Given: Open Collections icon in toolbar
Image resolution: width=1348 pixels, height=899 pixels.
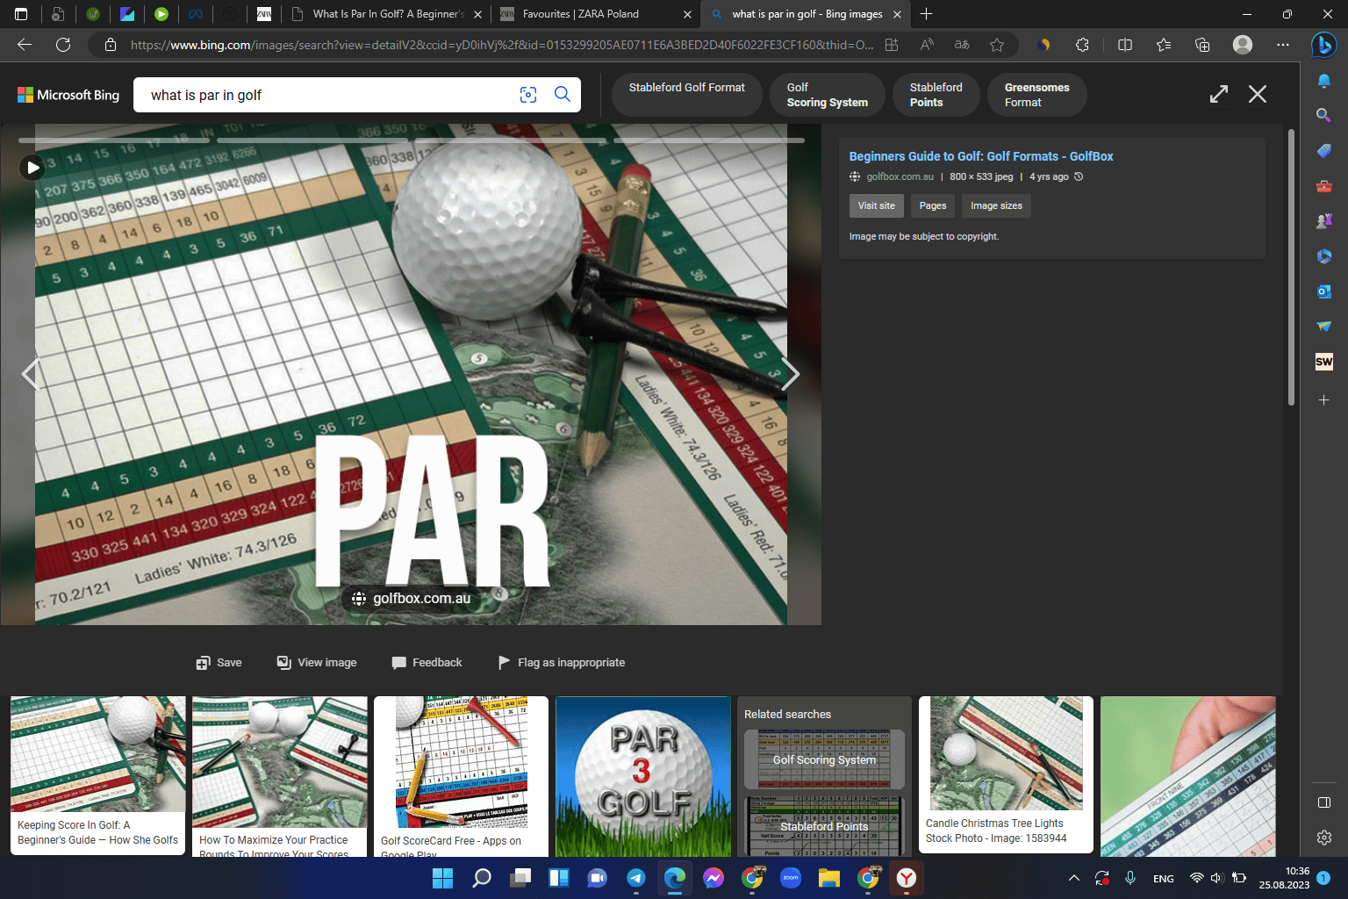Looking at the screenshot, I should (1202, 45).
